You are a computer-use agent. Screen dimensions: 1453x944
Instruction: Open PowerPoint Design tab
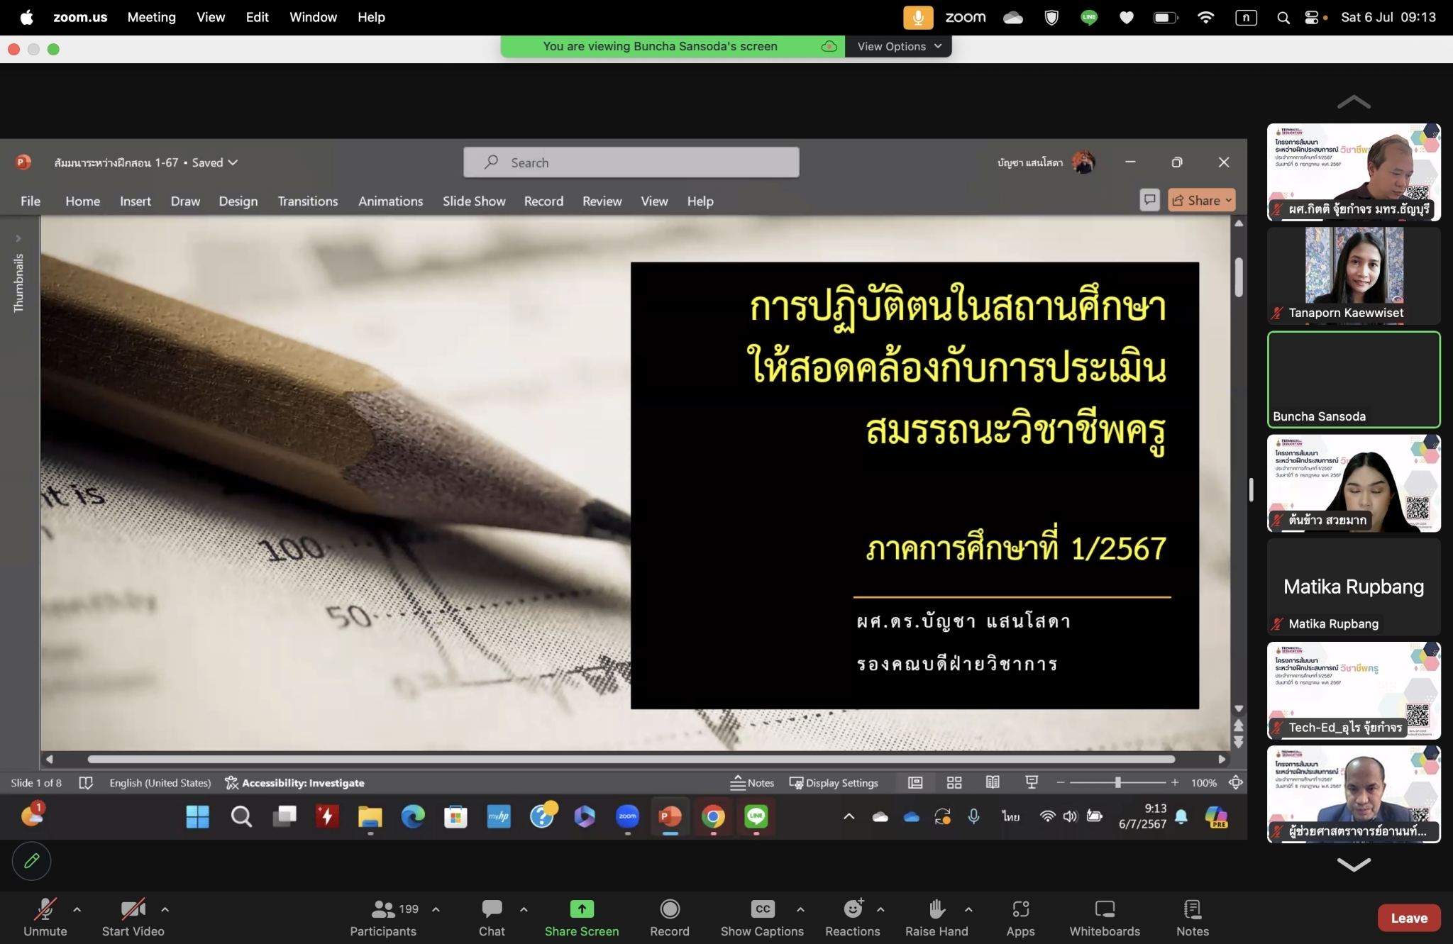pyautogui.click(x=238, y=201)
